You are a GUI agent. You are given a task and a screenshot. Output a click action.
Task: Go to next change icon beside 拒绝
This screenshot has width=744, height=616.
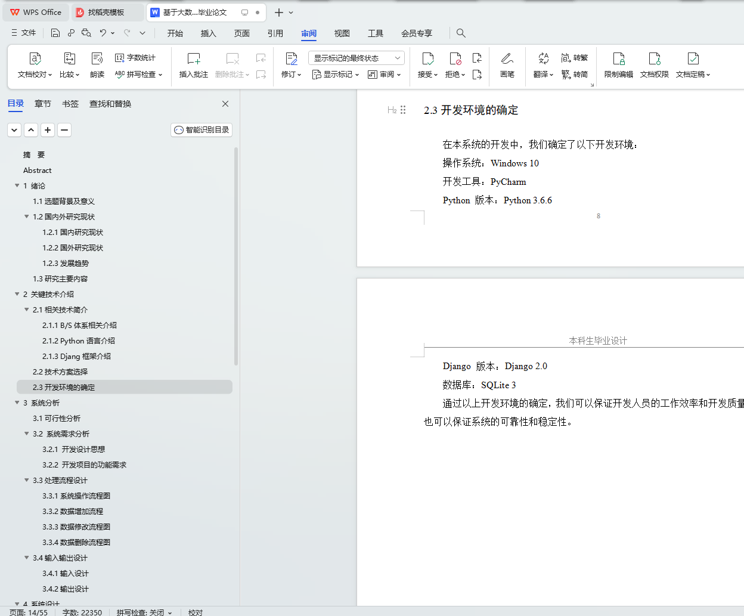pyautogui.click(x=477, y=75)
